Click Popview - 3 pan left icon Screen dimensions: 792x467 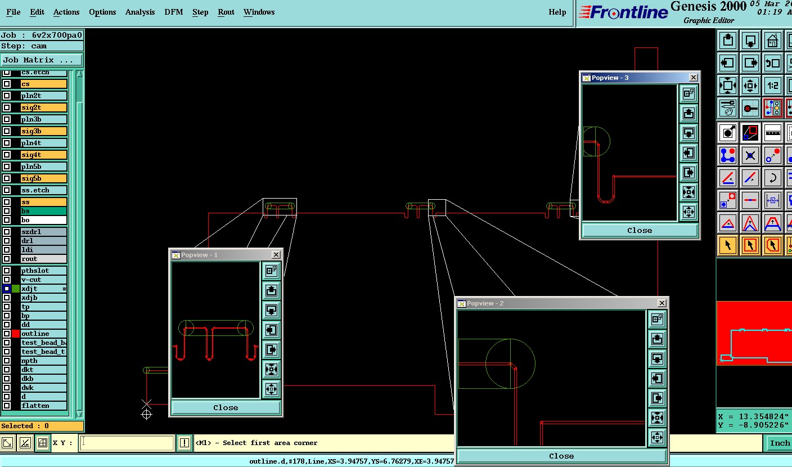688,152
